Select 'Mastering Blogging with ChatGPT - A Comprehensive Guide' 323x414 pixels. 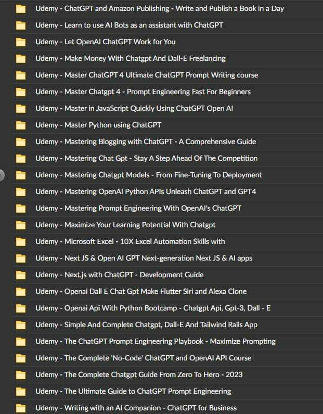pos(146,141)
